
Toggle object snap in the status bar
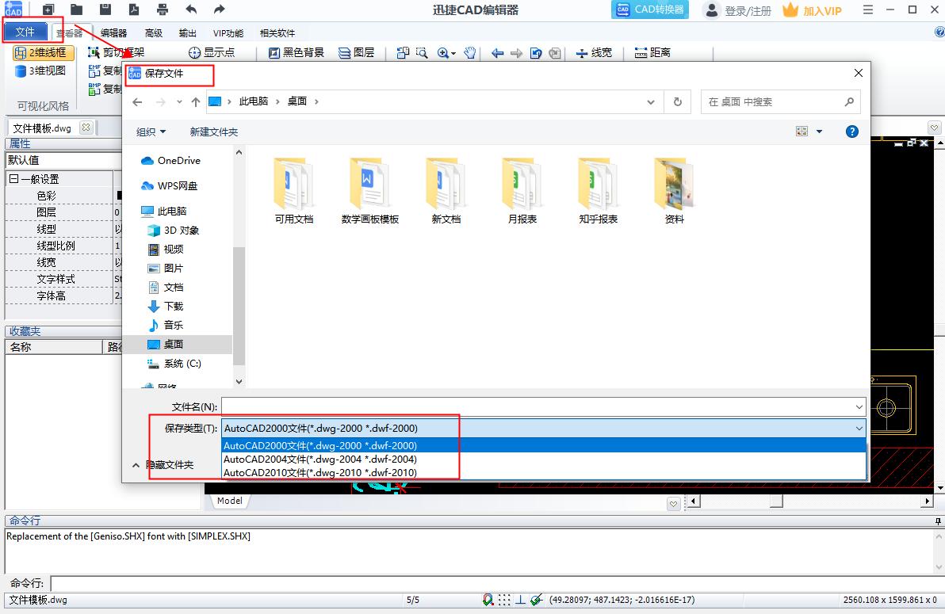click(x=487, y=600)
